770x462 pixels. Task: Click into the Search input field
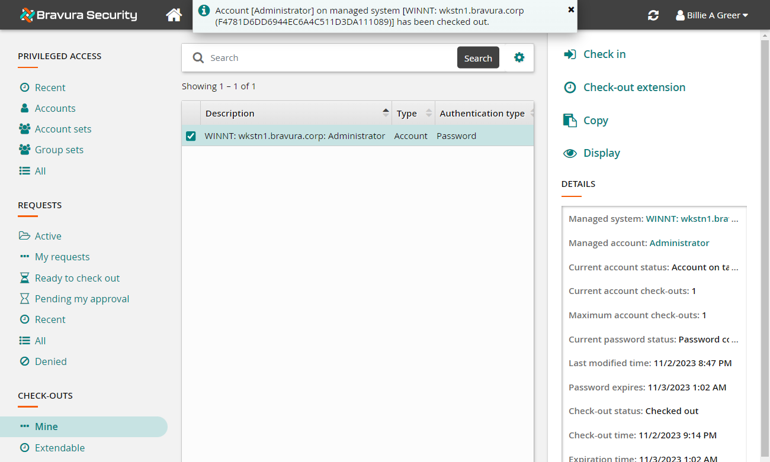point(332,58)
